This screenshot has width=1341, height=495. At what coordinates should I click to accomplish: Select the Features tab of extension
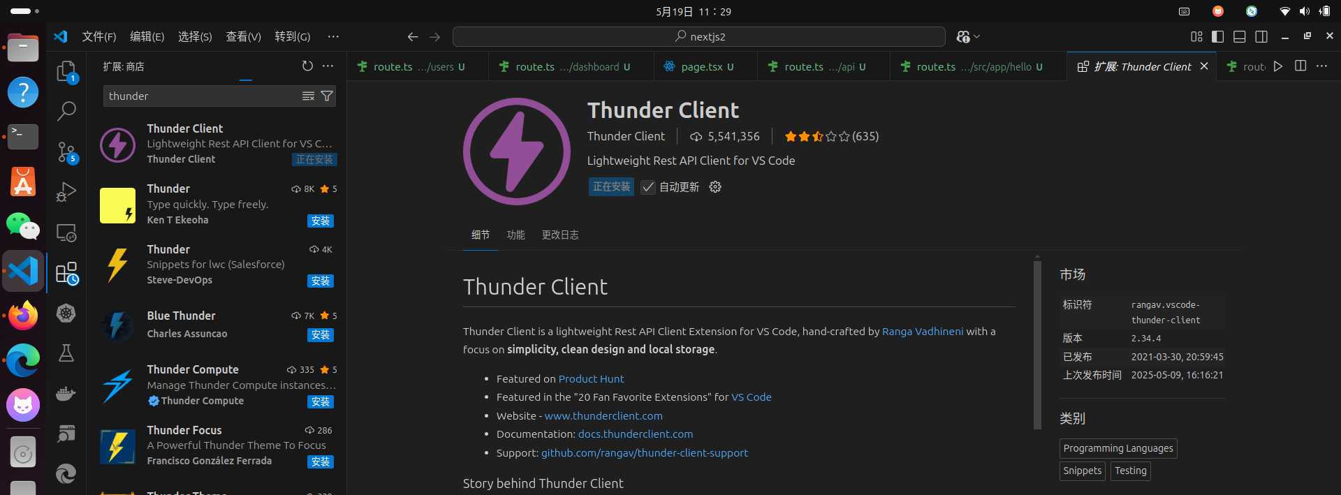[x=515, y=235]
